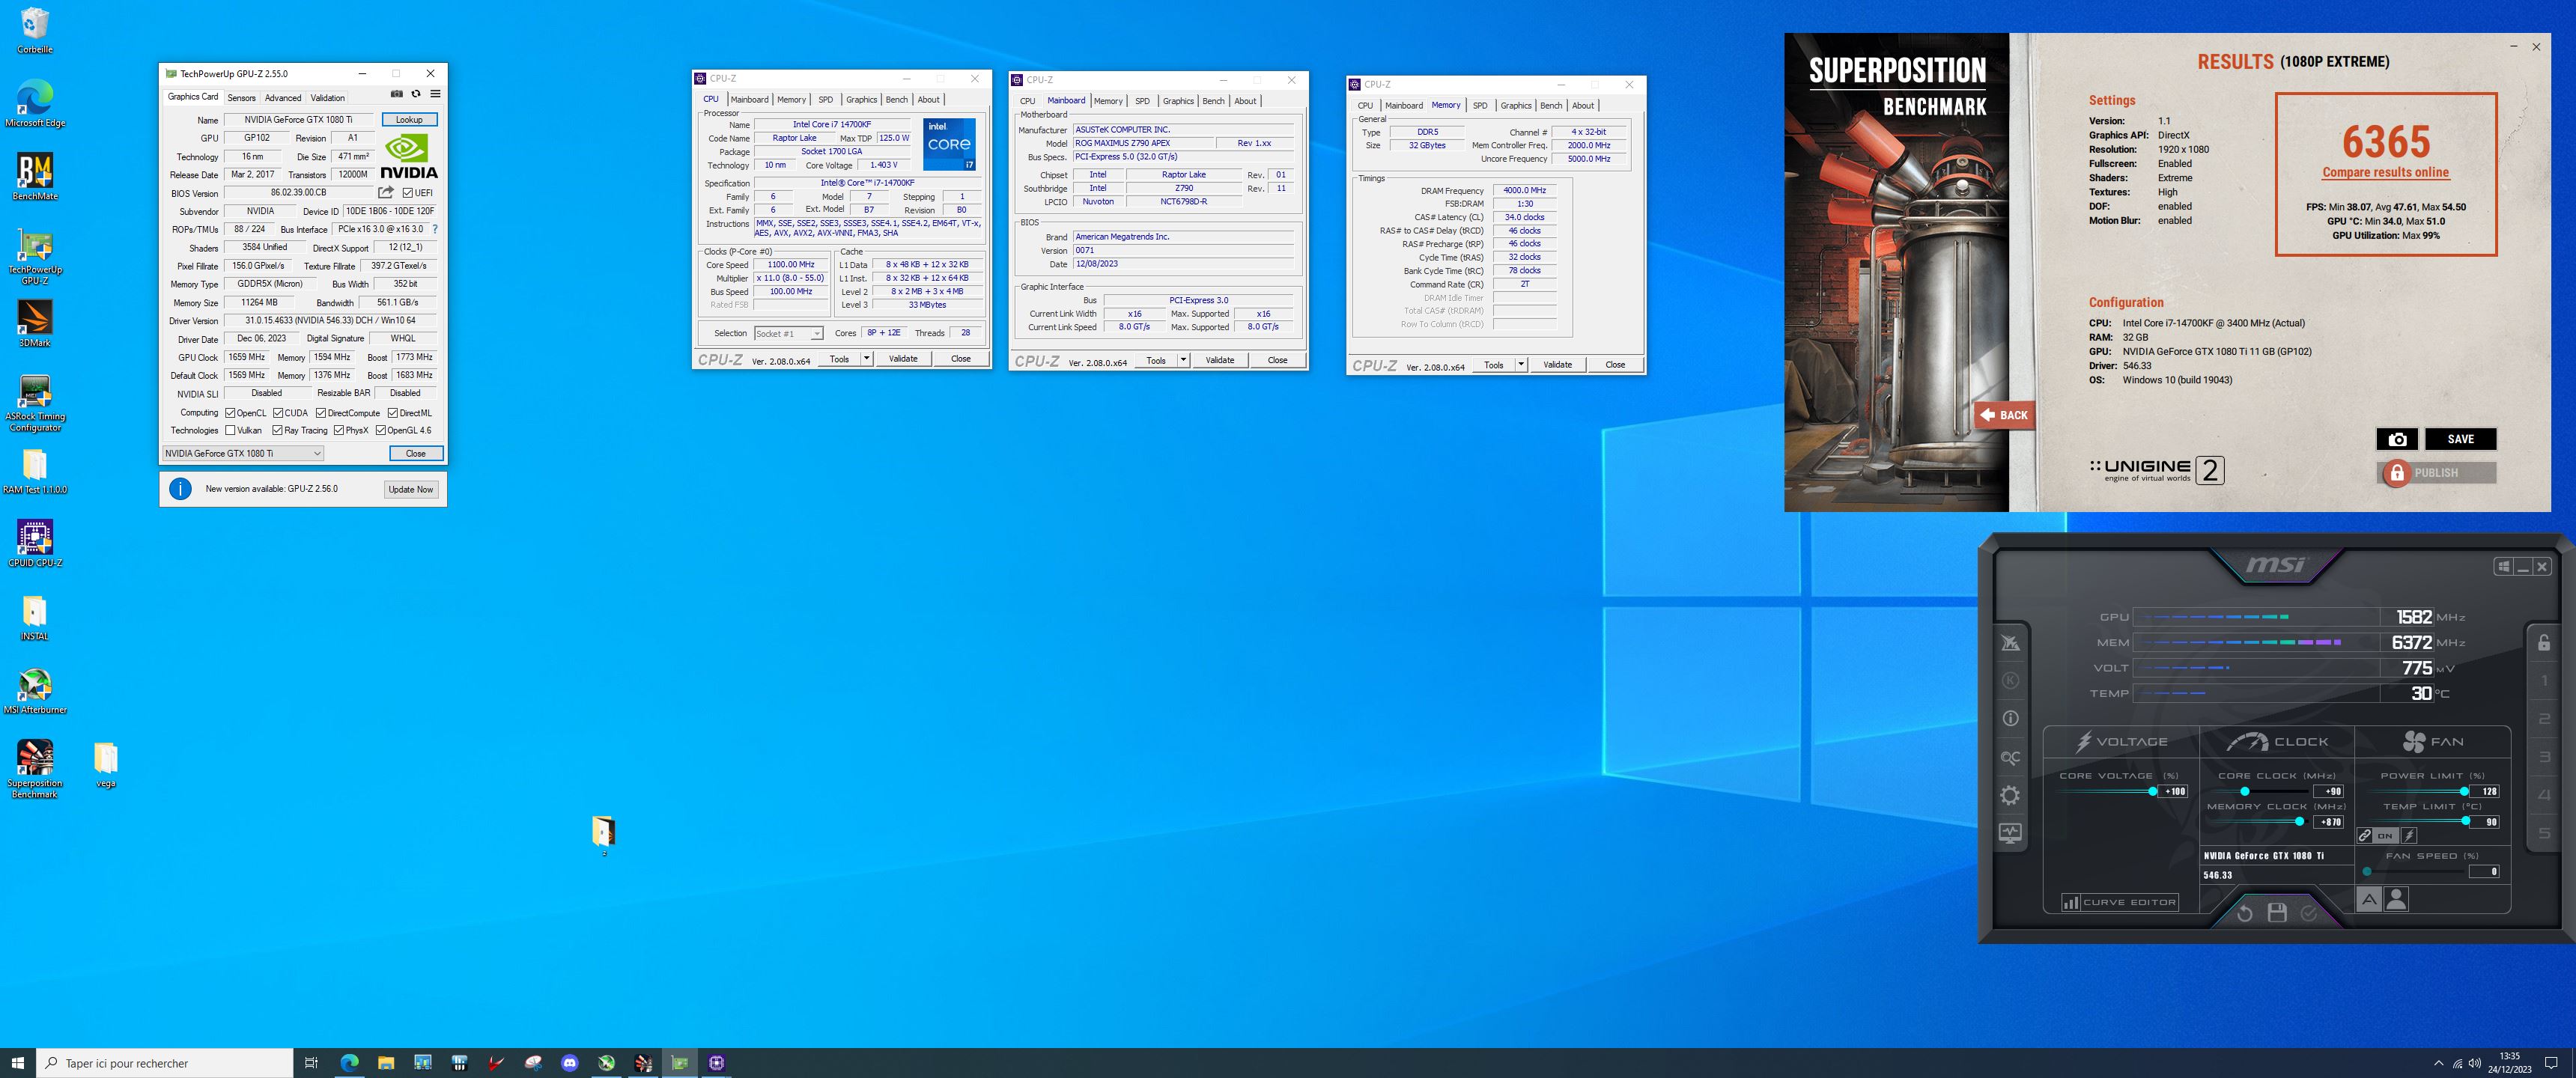The width and height of the screenshot is (2576, 1078).
Task: Click the Afterburner user-defined fan icon
Action: [x=2397, y=899]
